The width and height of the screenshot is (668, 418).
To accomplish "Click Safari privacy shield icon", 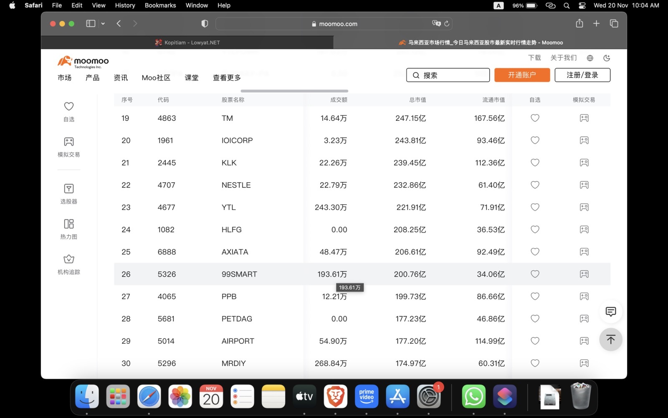I will point(205,24).
